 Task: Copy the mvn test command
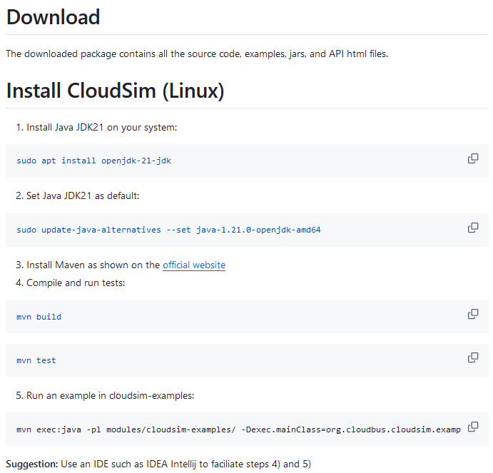pyautogui.click(x=473, y=357)
